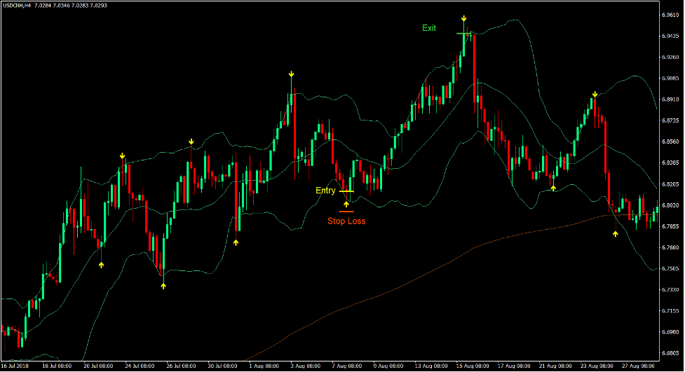
Task: Click the 6.9610 price on the price axis
Action: click(x=670, y=15)
